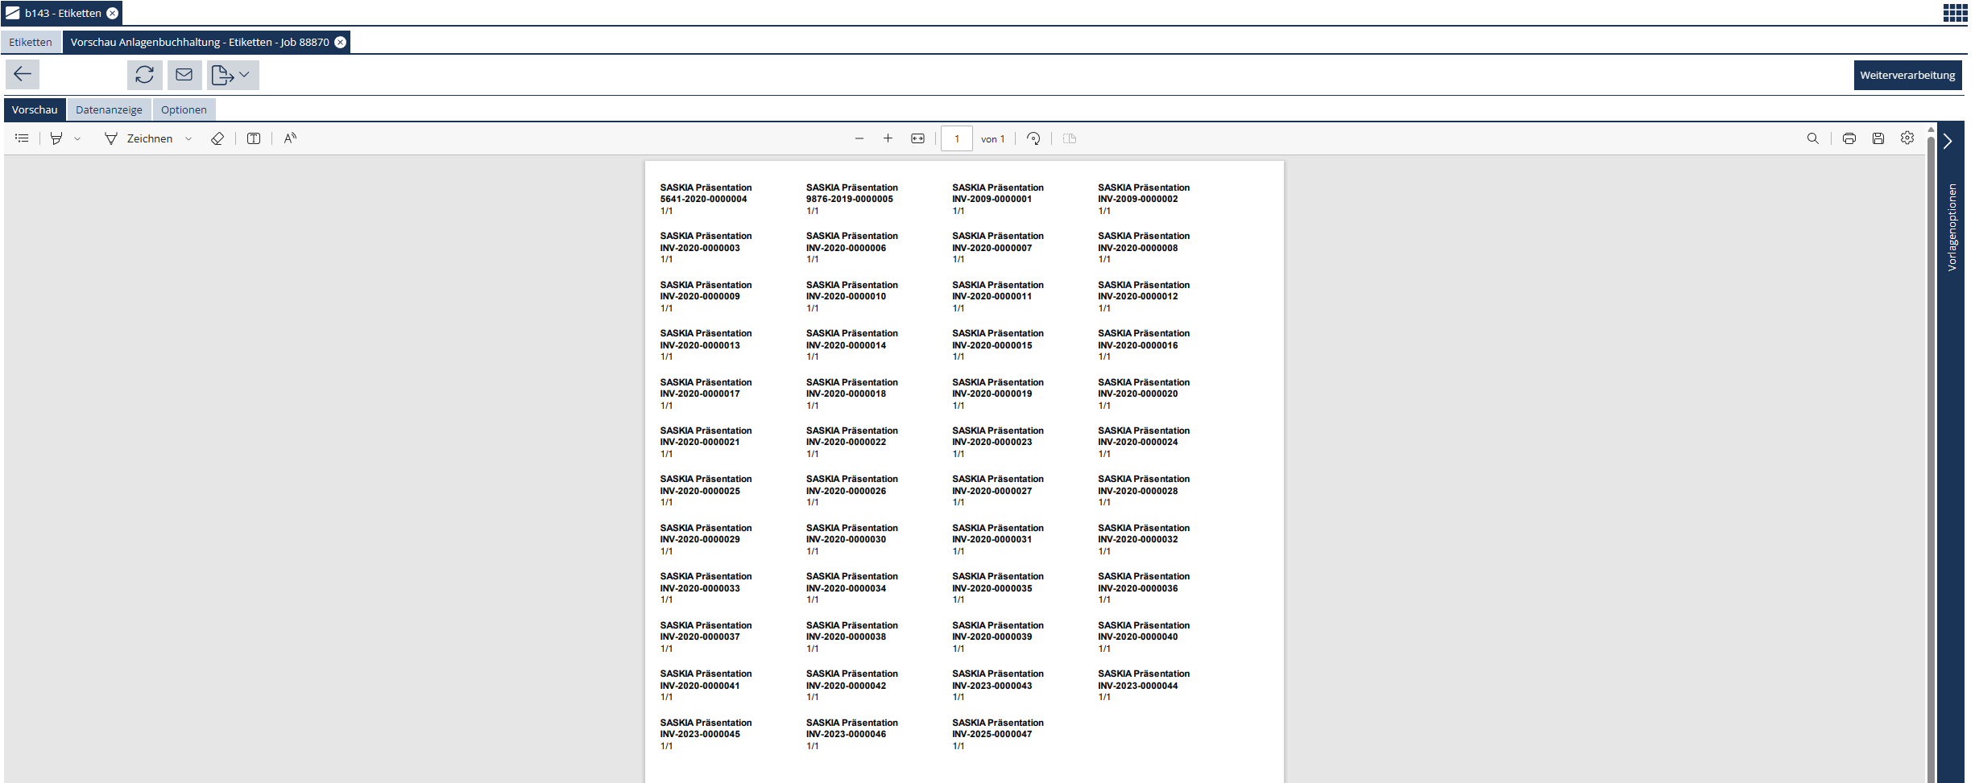Open the PDF search magnifier
This screenshot has height=783, width=1975.
pos(1813,138)
